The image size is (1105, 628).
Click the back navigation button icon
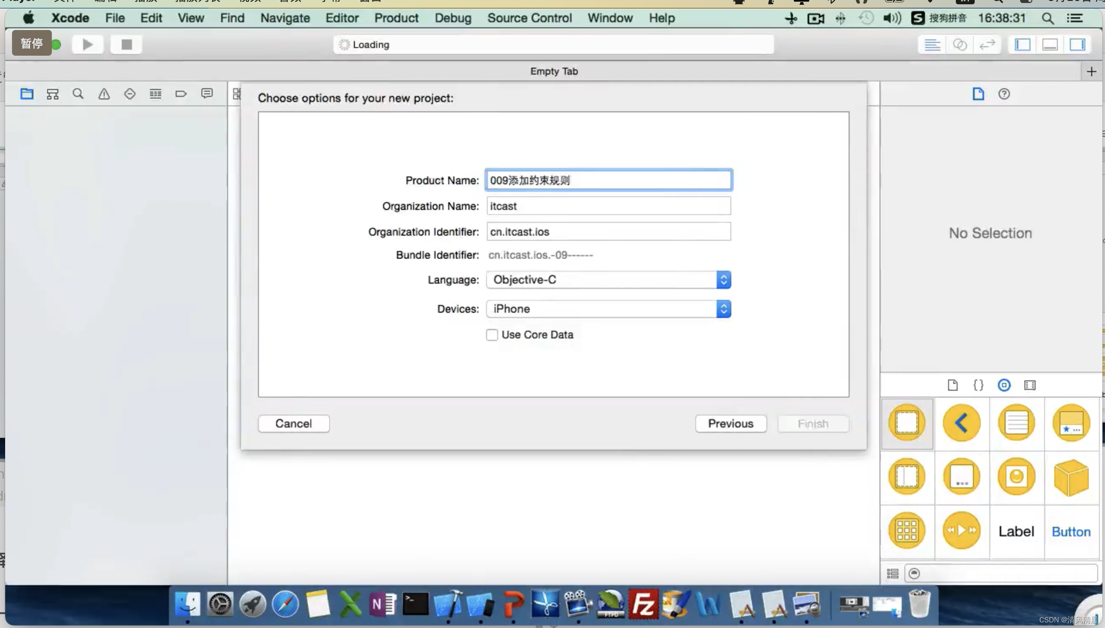point(961,422)
